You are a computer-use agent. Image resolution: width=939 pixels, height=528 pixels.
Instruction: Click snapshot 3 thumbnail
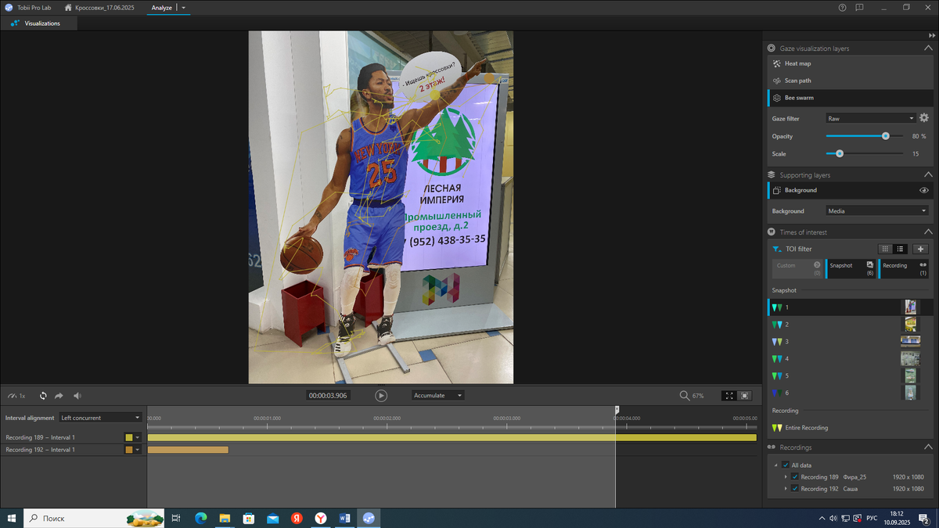pyautogui.click(x=910, y=341)
